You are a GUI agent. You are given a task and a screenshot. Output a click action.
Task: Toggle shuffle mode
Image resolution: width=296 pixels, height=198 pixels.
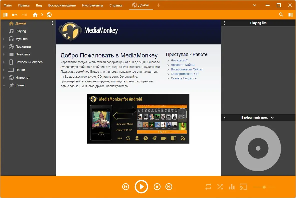pos(220,187)
